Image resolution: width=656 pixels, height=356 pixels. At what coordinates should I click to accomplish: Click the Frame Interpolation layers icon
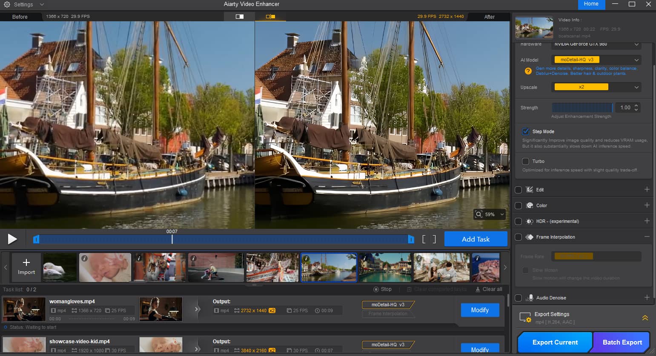coord(529,237)
